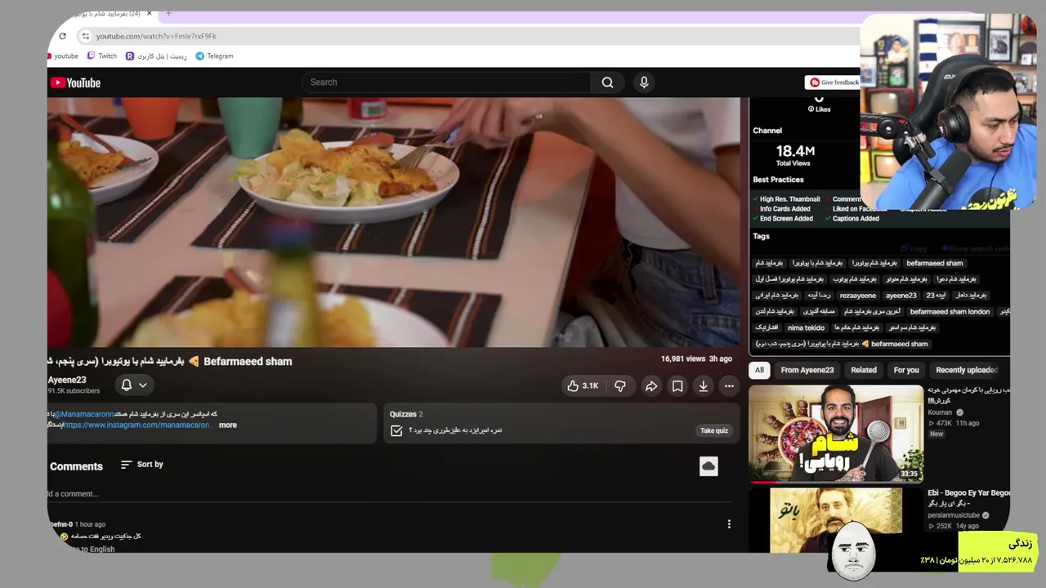Select the From Ayeene23 filter chip
This screenshot has width=1046, height=588.
[807, 370]
